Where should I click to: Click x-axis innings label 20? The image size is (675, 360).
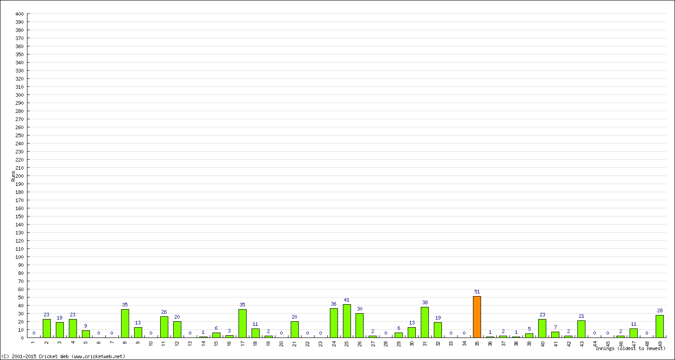click(x=281, y=343)
